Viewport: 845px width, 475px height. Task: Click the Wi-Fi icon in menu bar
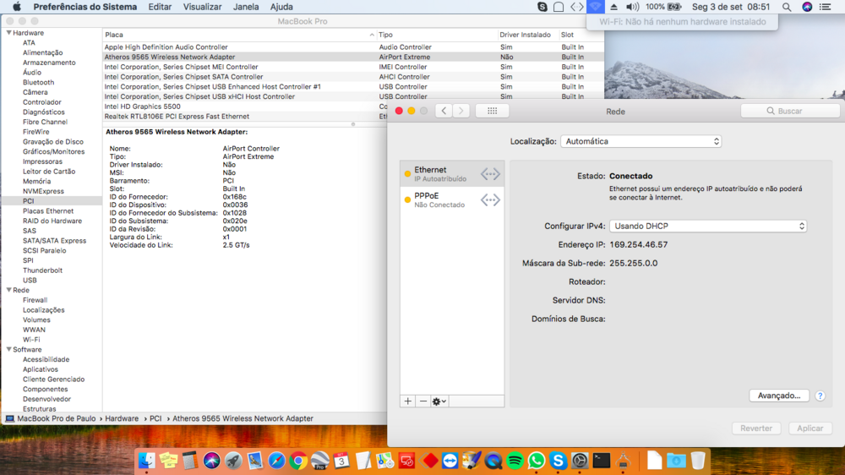596,7
